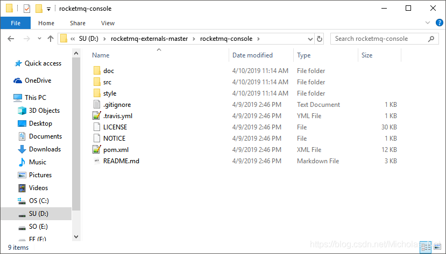The width and height of the screenshot is (446, 254).
Task: Select the .travis.yml file icon
Action: [x=97, y=116]
